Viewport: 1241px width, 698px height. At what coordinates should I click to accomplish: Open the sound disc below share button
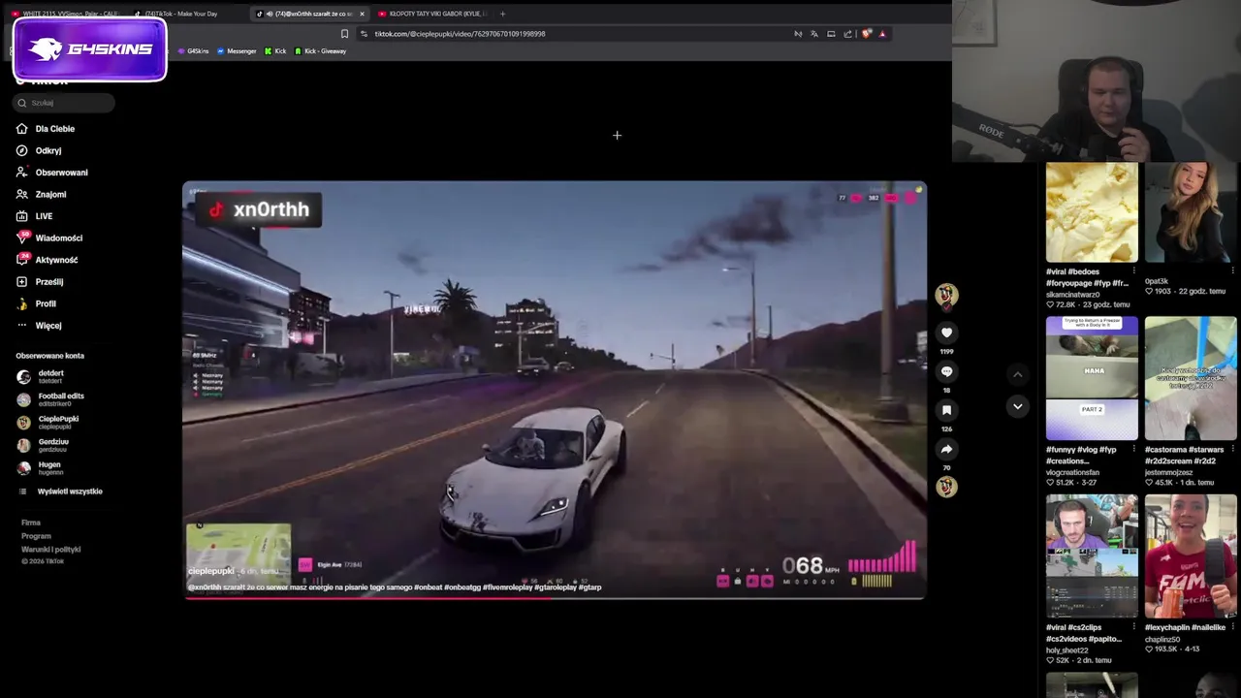coord(946,486)
